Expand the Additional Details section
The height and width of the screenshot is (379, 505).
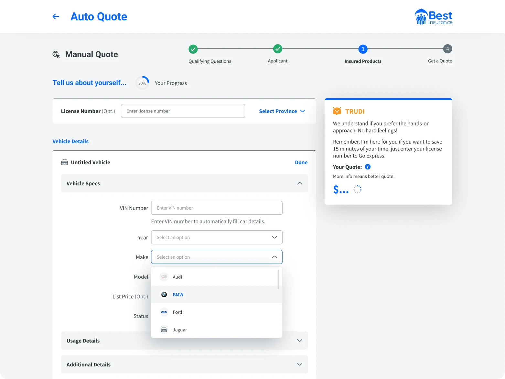(184, 364)
